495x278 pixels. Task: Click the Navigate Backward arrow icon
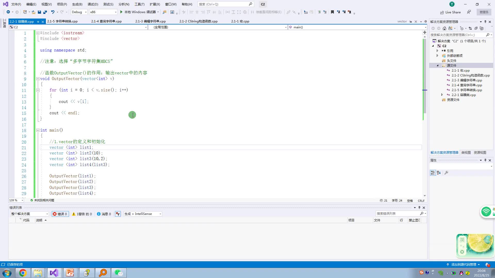tap(8, 12)
